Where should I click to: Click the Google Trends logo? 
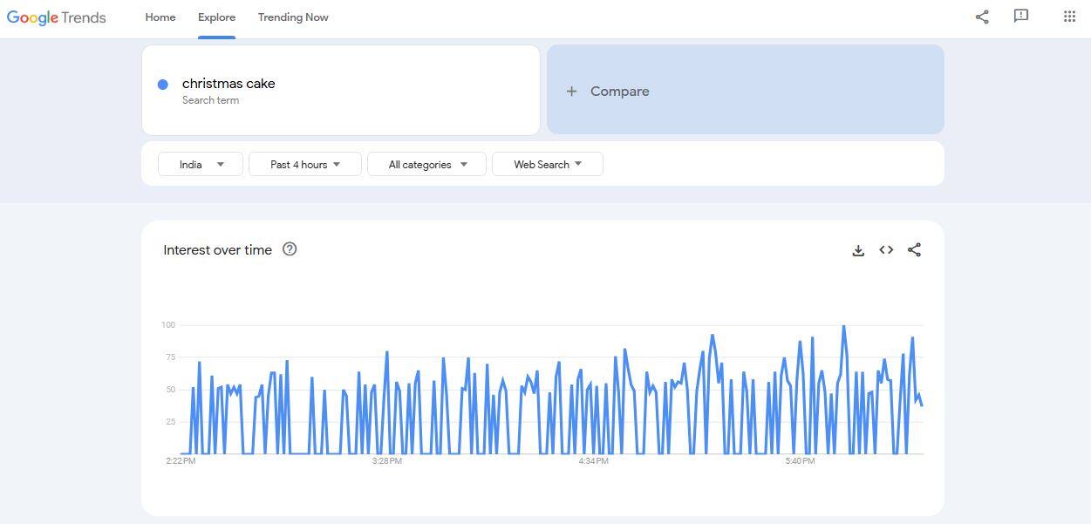tap(57, 17)
